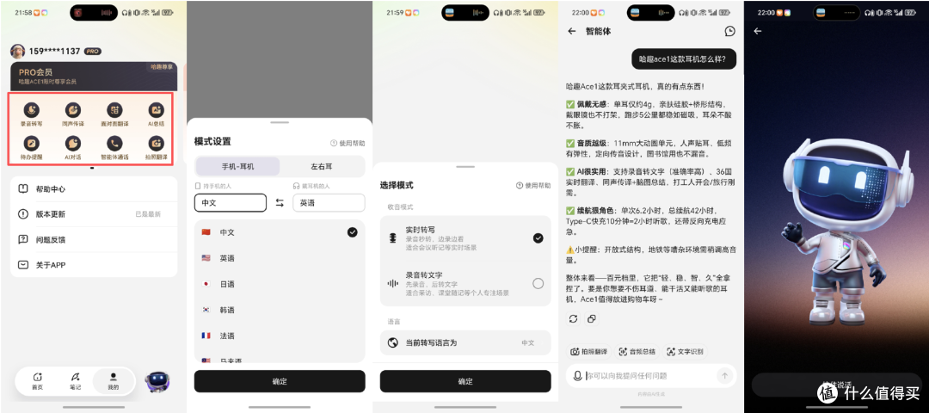Tap 文字识别 text recognition chip
This screenshot has width=929, height=413.
(x=685, y=351)
